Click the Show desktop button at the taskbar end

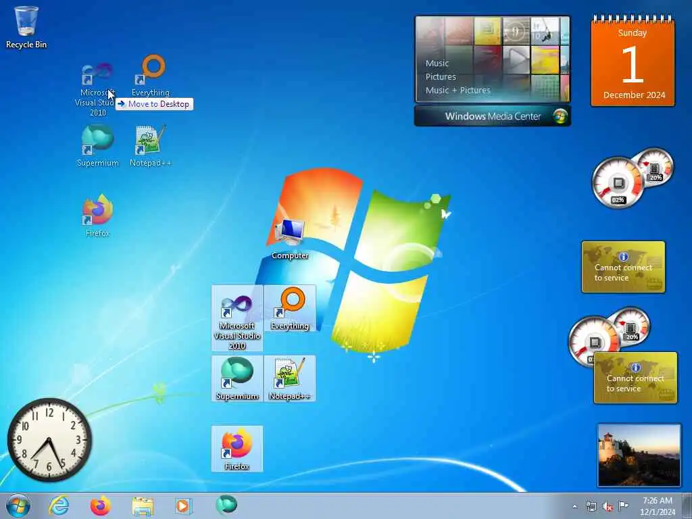(687, 505)
